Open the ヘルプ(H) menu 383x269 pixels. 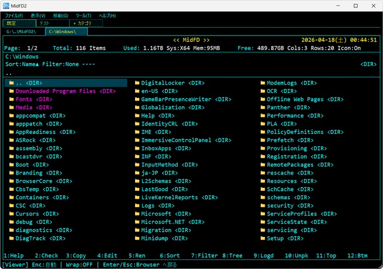[107, 16]
